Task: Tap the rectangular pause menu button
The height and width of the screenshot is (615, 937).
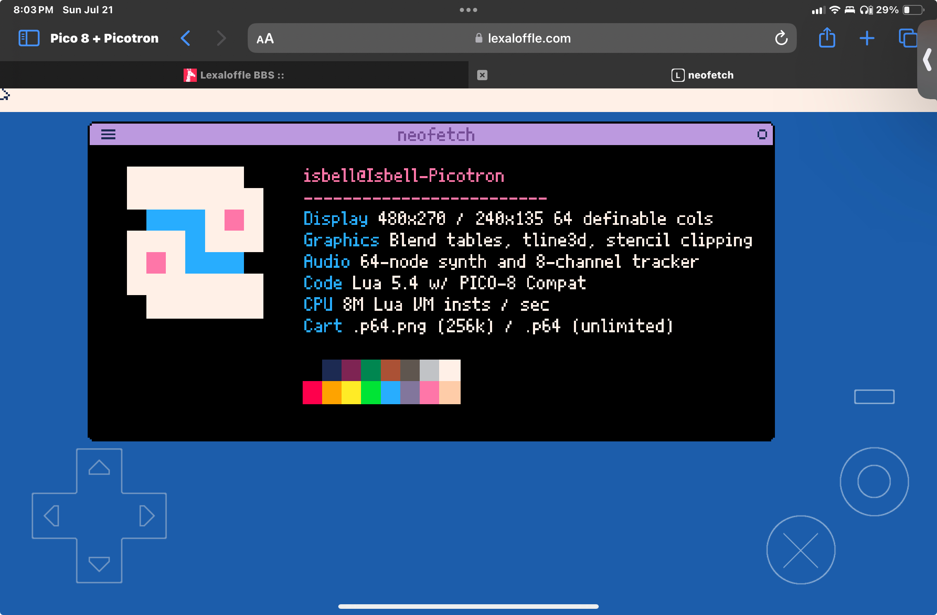Action: pyautogui.click(x=874, y=397)
